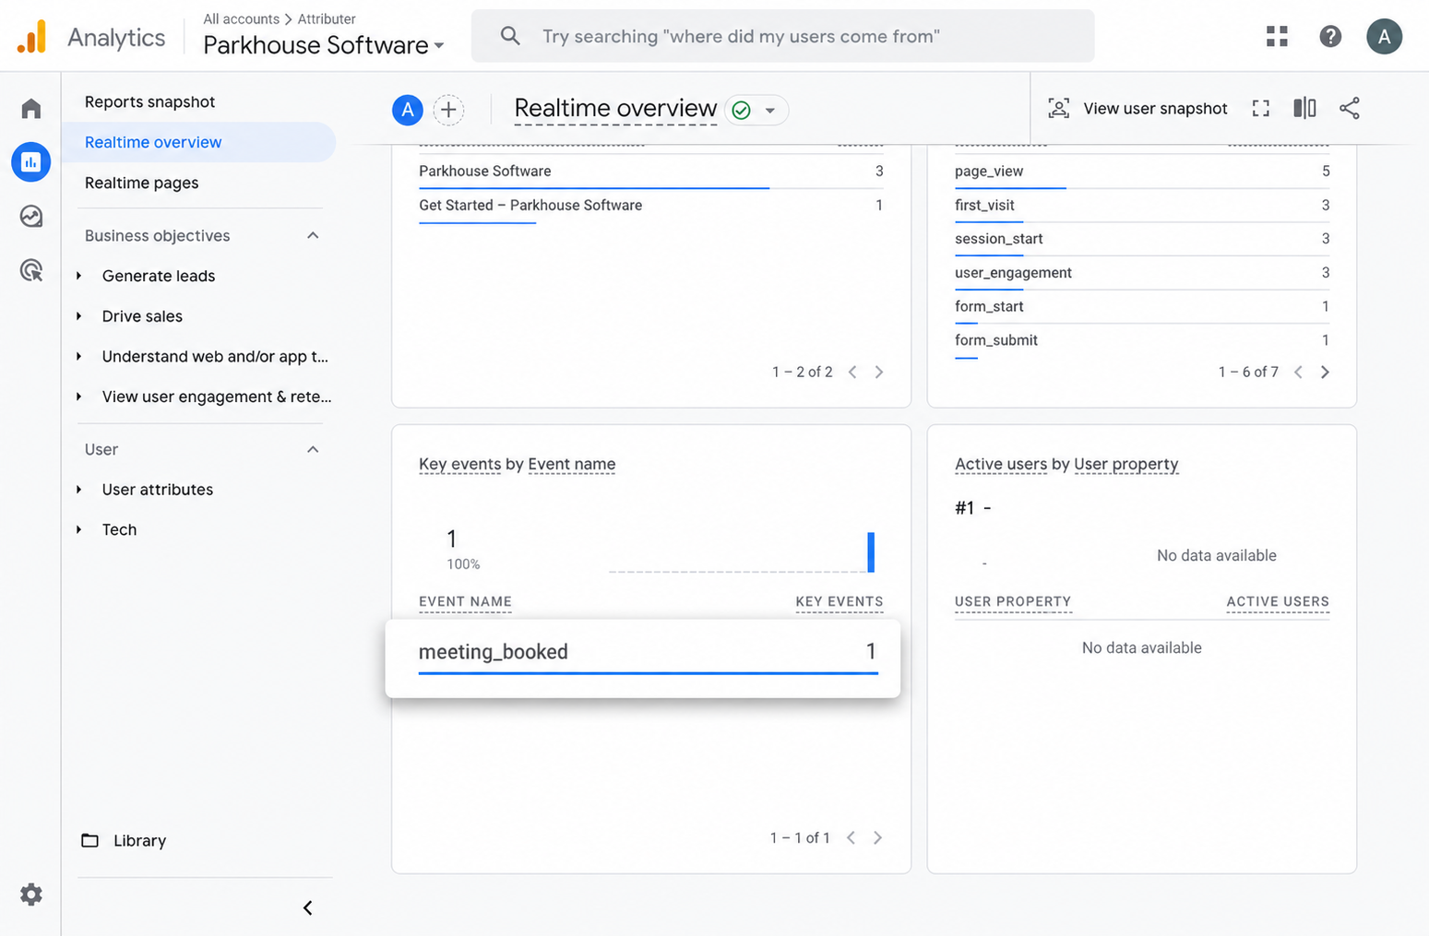Open the Admin settings gear icon
This screenshot has width=1429, height=936.
coord(31,895)
